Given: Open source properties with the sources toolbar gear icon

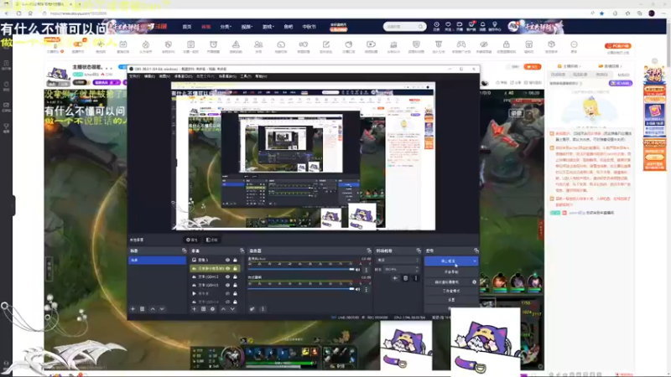Looking at the screenshot, I should 212,308.
